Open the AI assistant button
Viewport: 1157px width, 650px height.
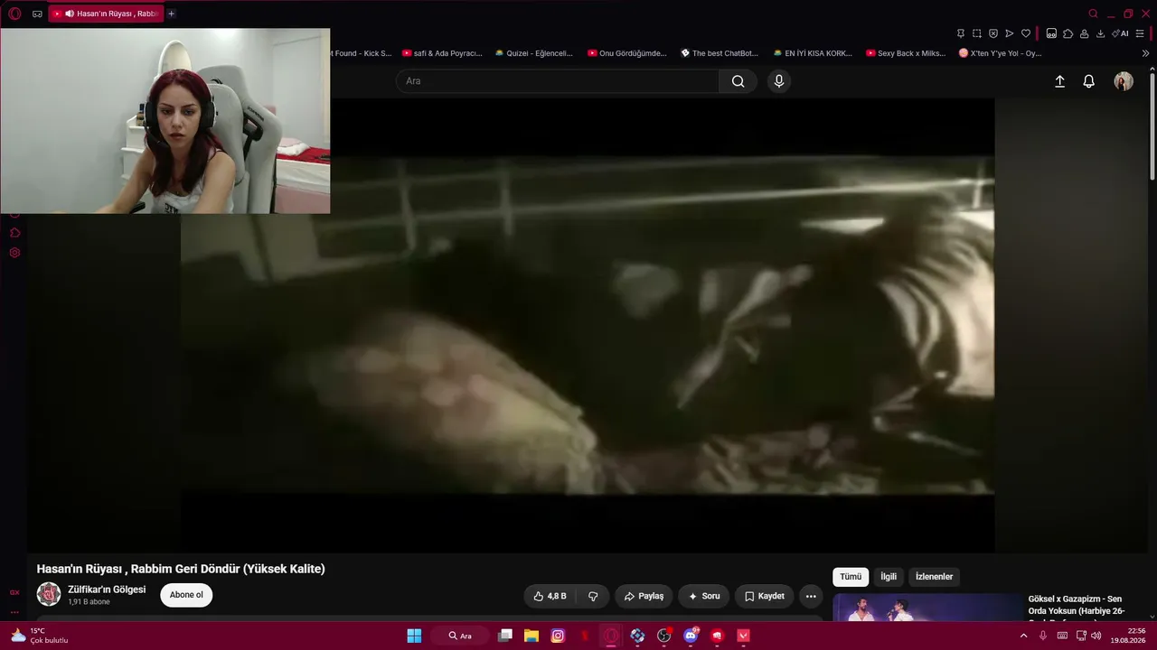1120,33
